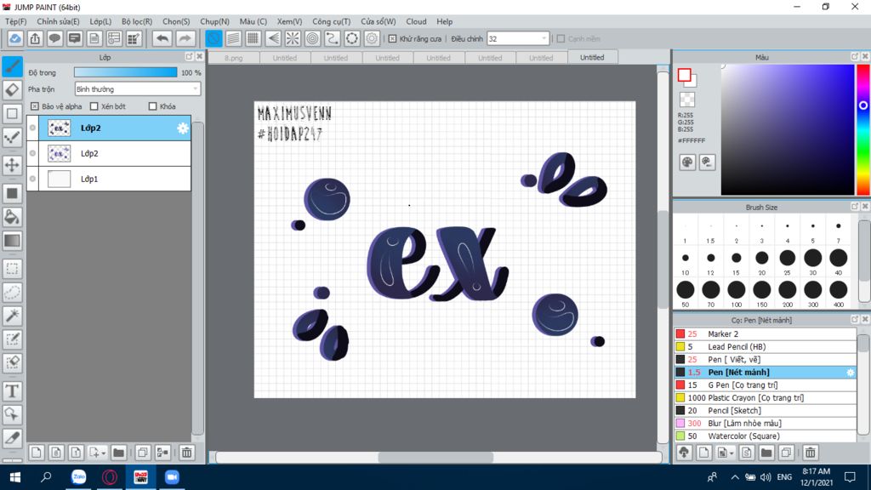Screen dimensions: 871x490
Task: Open the Lớp(L) menu
Action: [100, 21]
